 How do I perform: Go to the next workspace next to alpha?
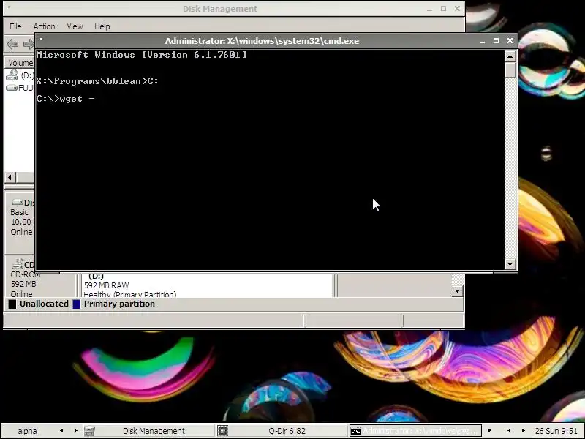click(76, 431)
